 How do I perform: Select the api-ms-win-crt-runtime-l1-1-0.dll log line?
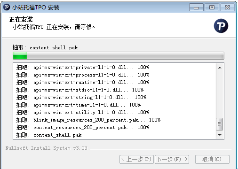click(x=83, y=82)
